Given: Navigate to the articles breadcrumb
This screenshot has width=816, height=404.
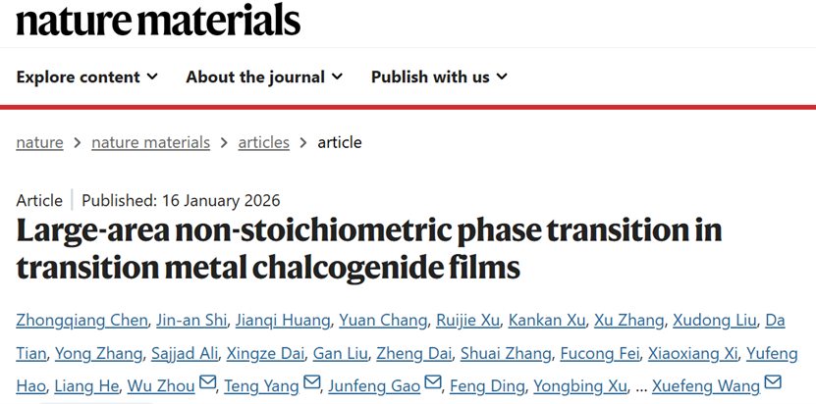Looking at the screenshot, I should point(263,142).
